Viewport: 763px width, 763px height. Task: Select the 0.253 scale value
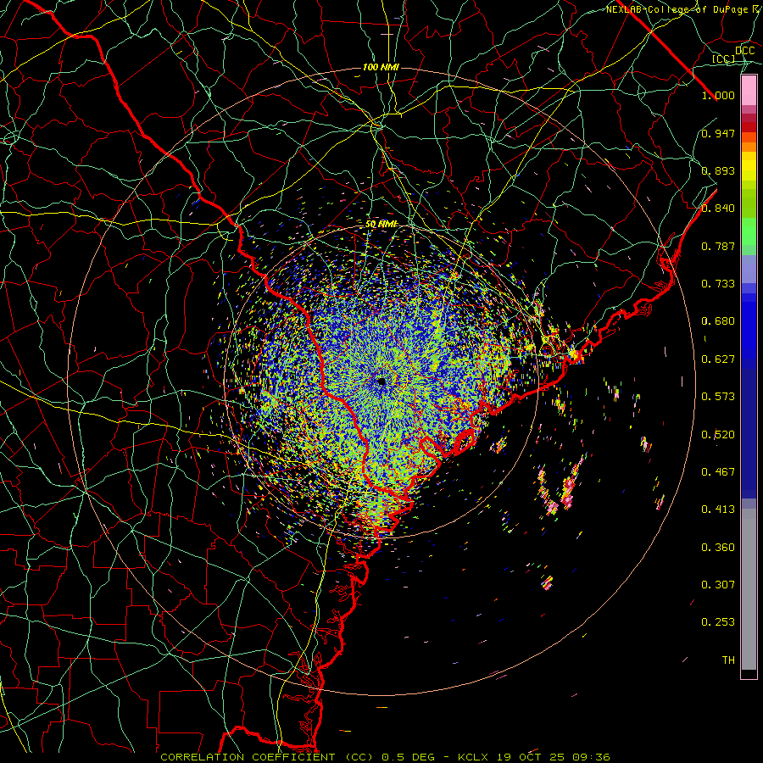(718, 622)
